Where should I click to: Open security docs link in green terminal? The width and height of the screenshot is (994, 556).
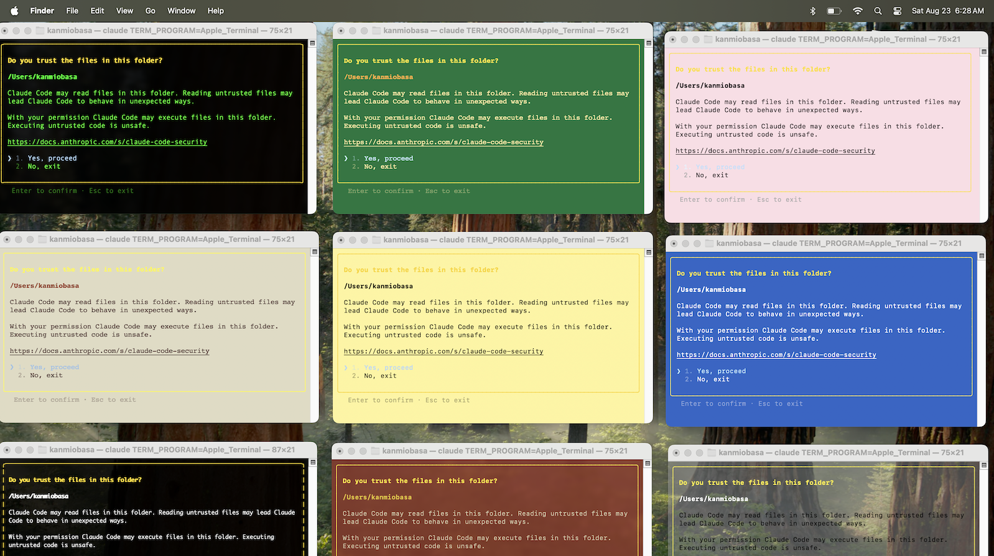tap(444, 142)
